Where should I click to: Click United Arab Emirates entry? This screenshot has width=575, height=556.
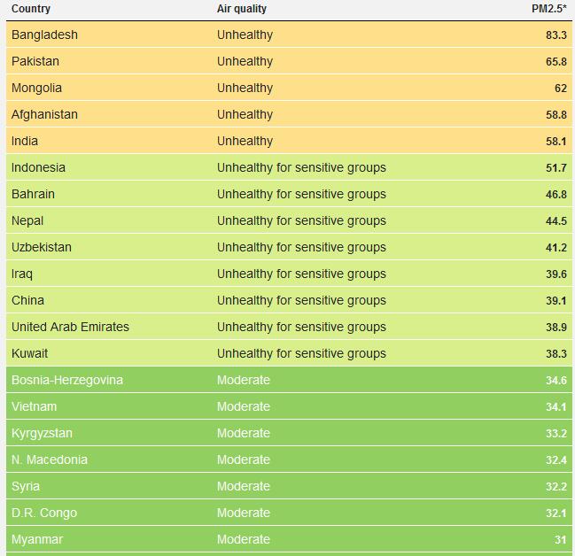70,327
